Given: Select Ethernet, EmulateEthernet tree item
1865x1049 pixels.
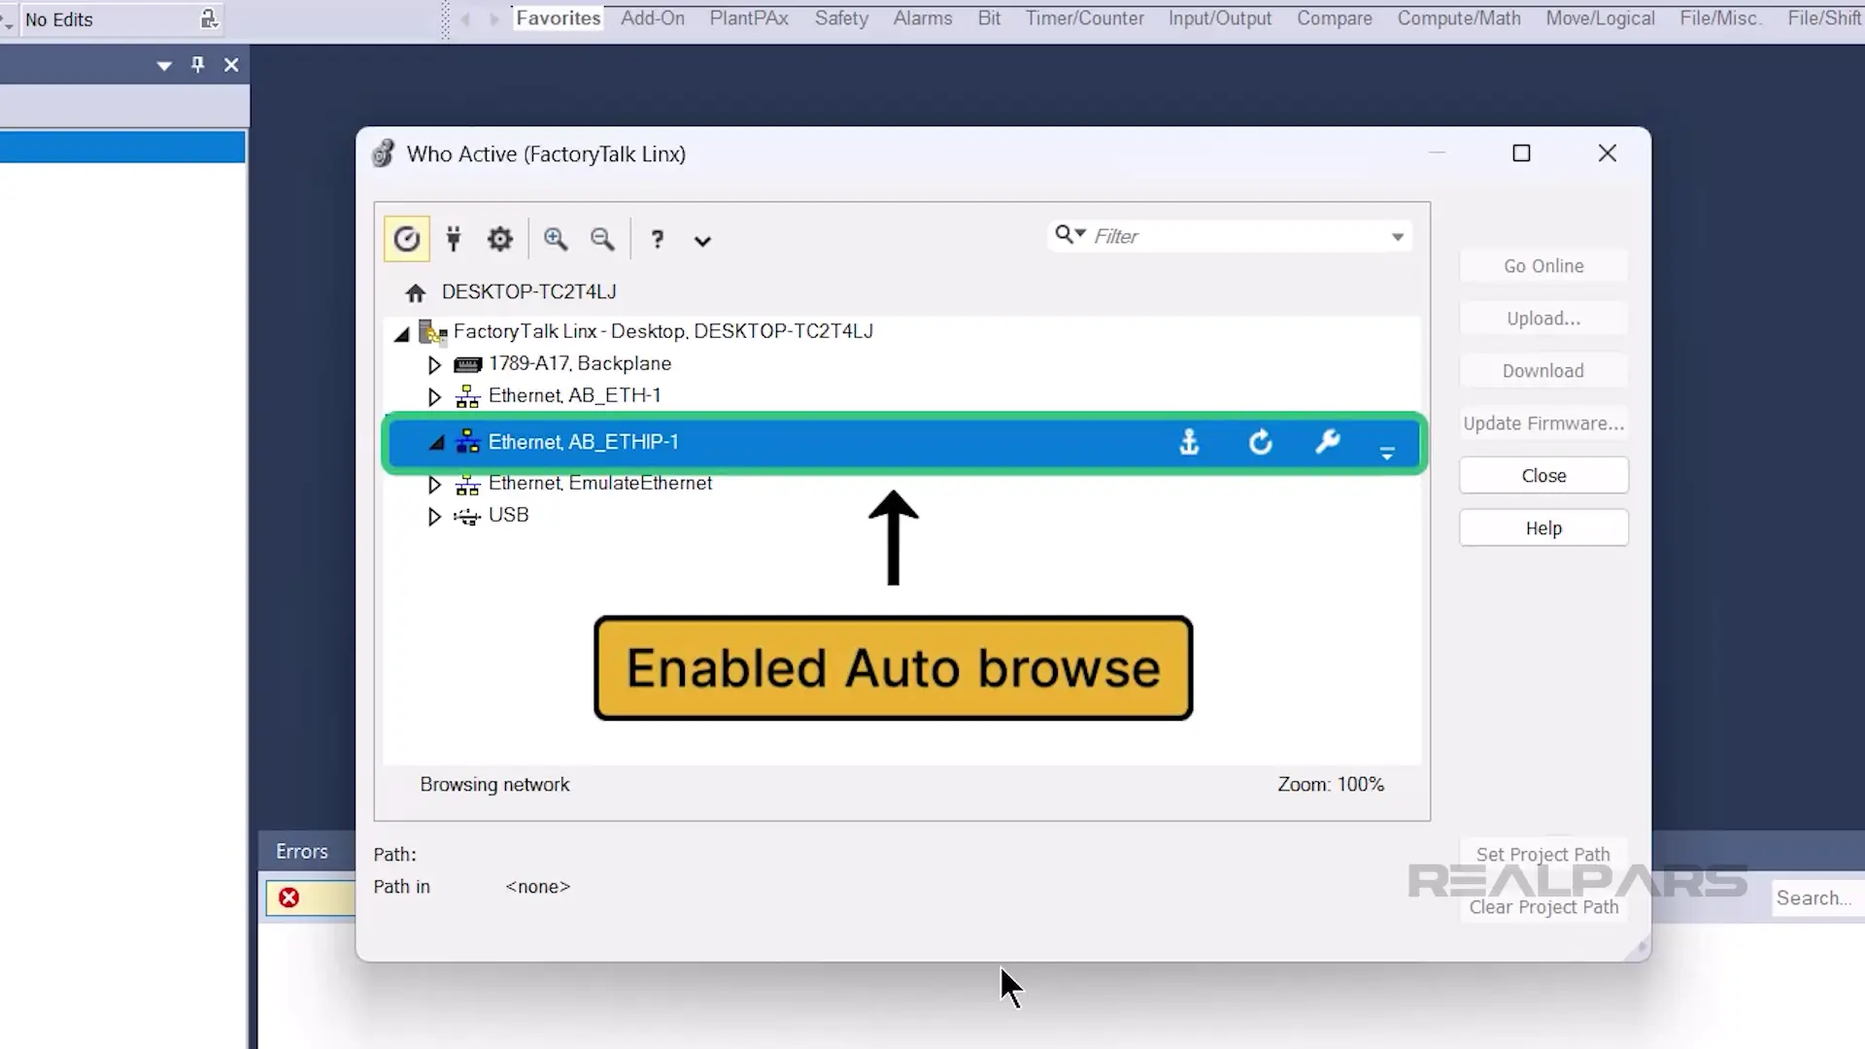Looking at the screenshot, I should click(600, 483).
